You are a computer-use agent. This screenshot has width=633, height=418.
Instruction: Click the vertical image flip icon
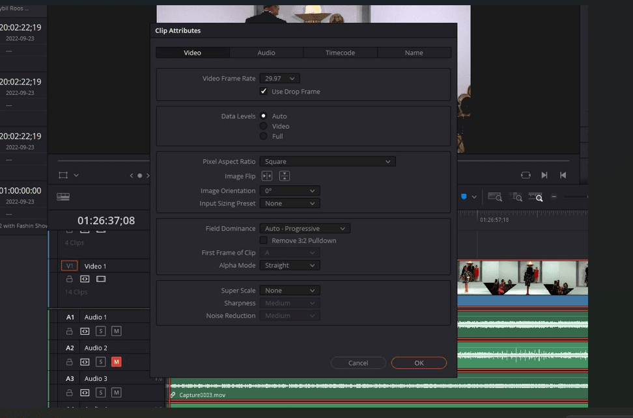(x=285, y=176)
